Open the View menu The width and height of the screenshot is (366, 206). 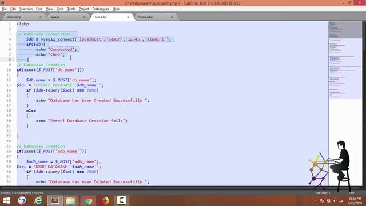pyautogui.click(x=49, y=9)
